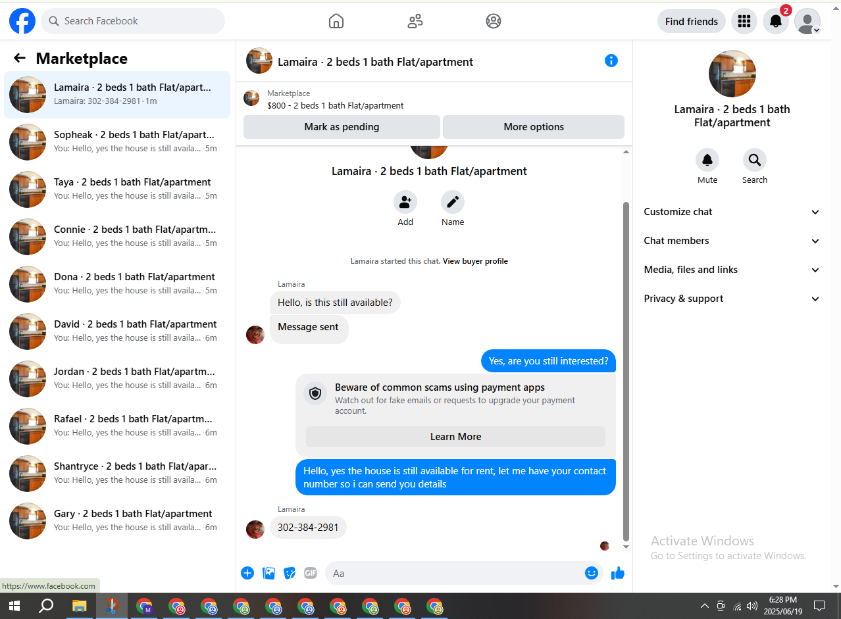The image size is (841, 619).
Task: Go back using the Marketplace arrow
Action: pos(20,58)
